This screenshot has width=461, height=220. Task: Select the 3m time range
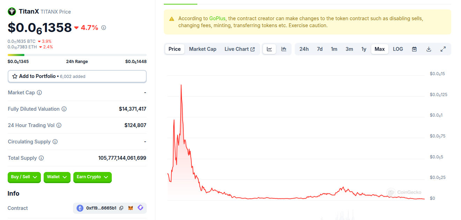pyautogui.click(x=349, y=49)
